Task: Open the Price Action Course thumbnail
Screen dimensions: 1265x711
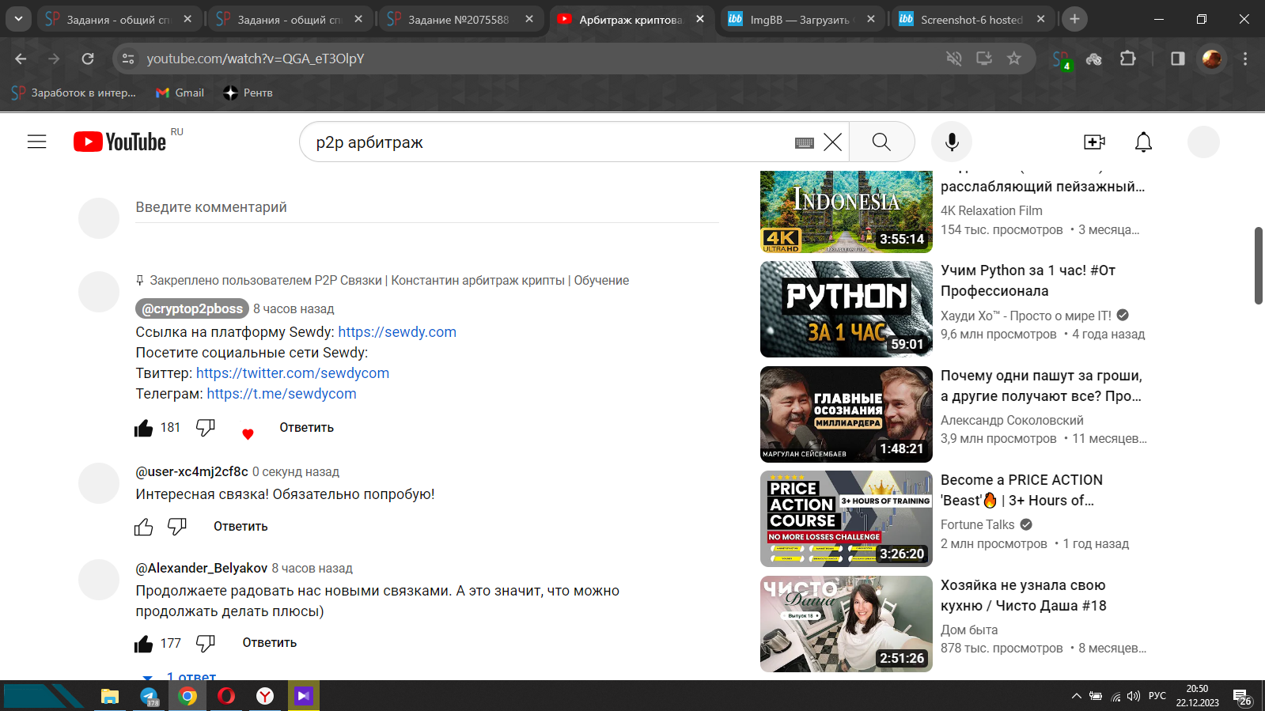Action: (x=846, y=519)
